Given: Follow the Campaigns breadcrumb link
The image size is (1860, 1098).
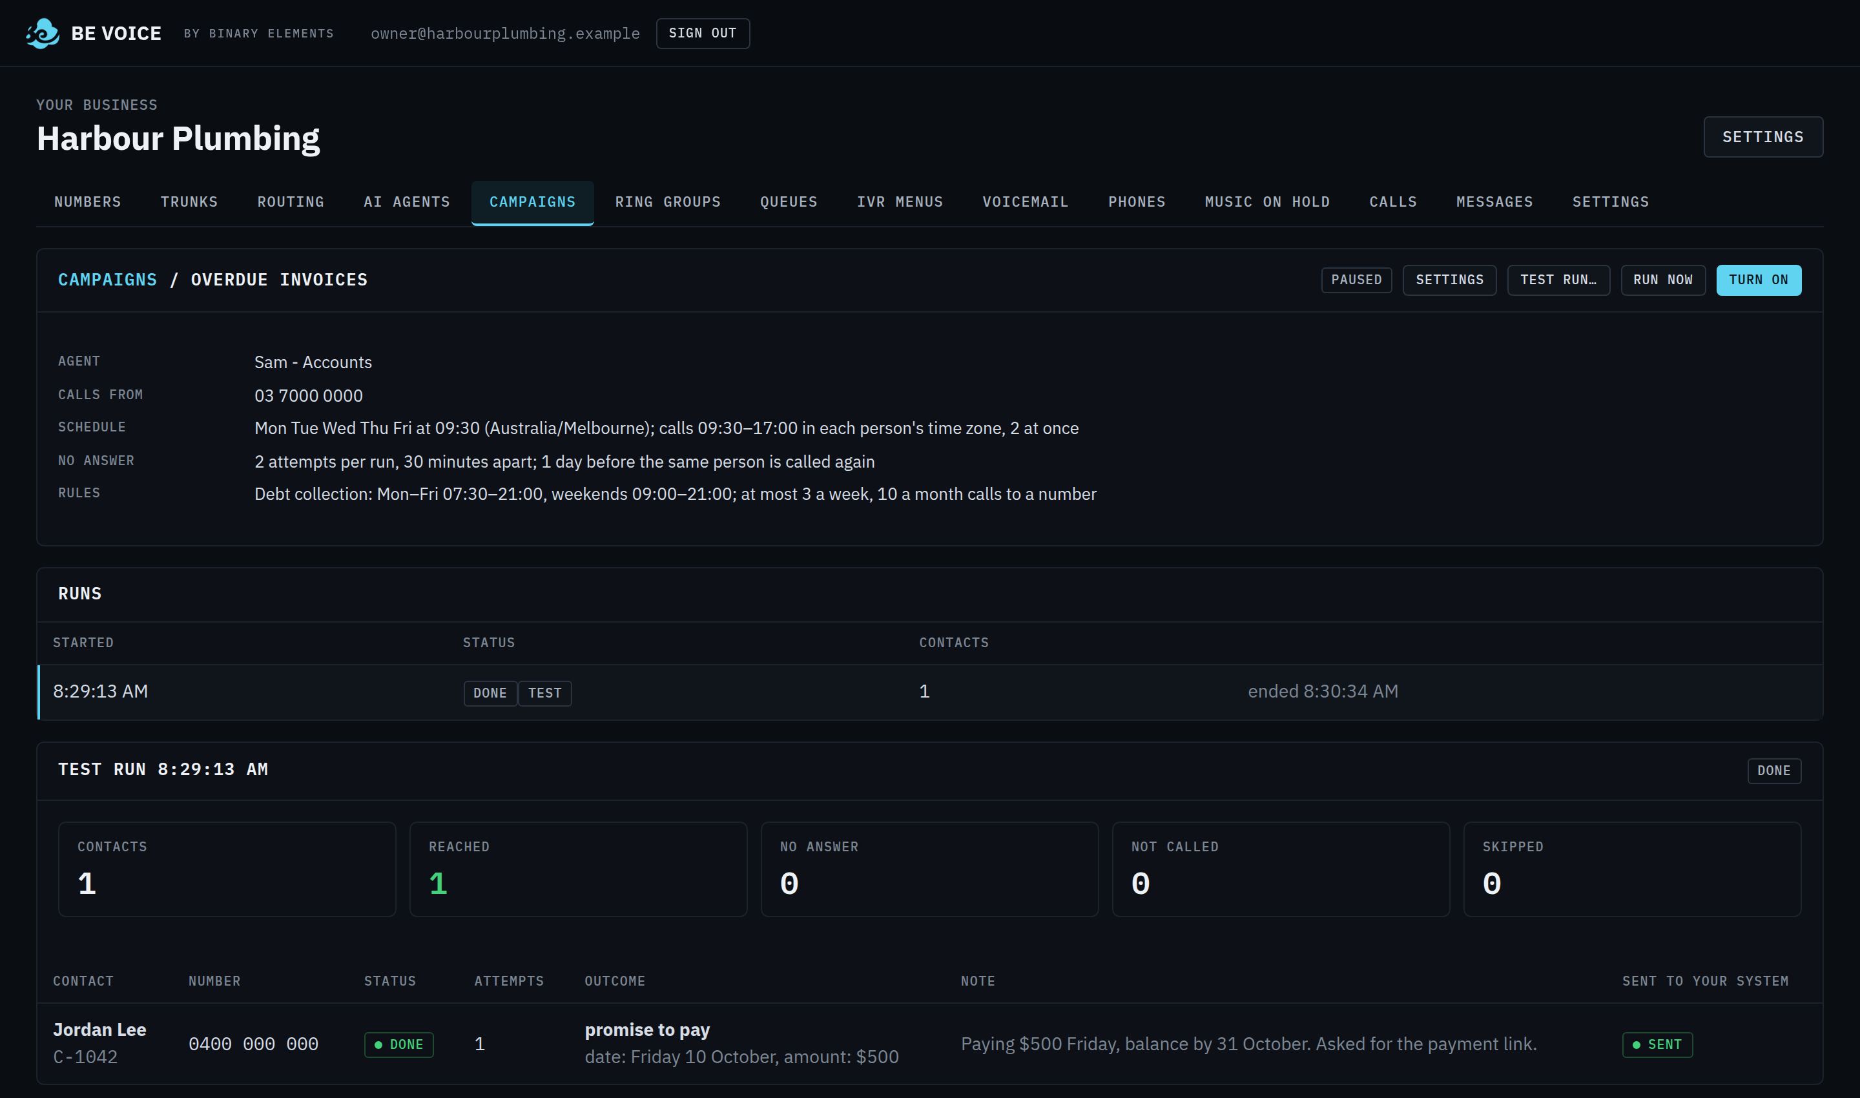Looking at the screenshot, I should [107, 280].
